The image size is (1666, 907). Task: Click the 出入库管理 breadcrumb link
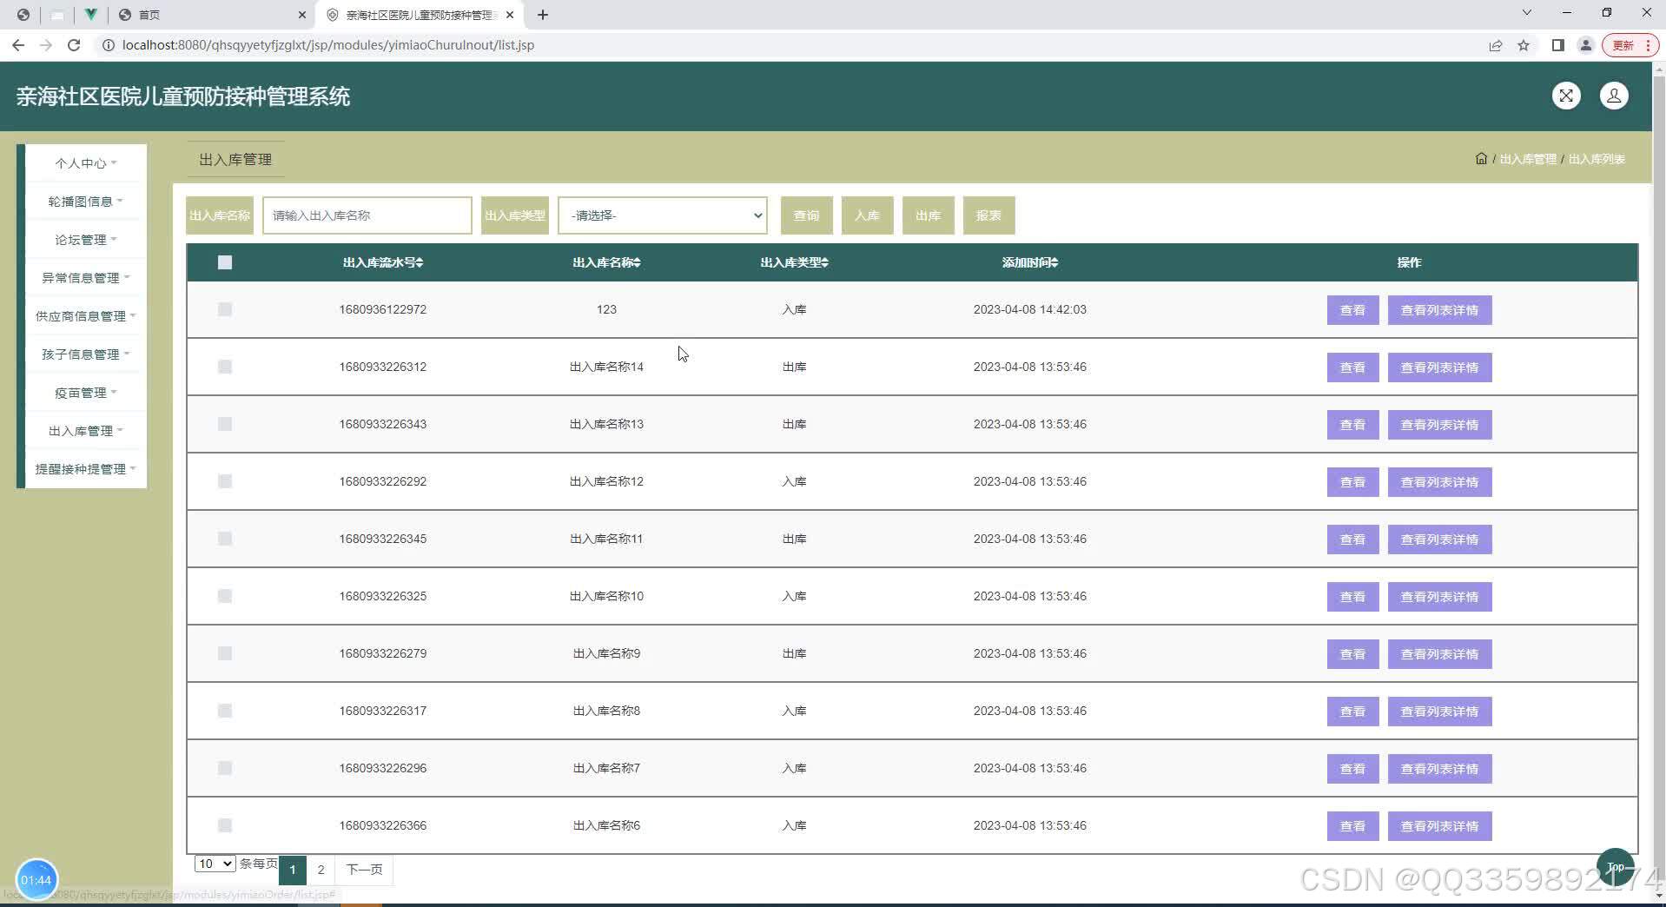coord(1528,159)
